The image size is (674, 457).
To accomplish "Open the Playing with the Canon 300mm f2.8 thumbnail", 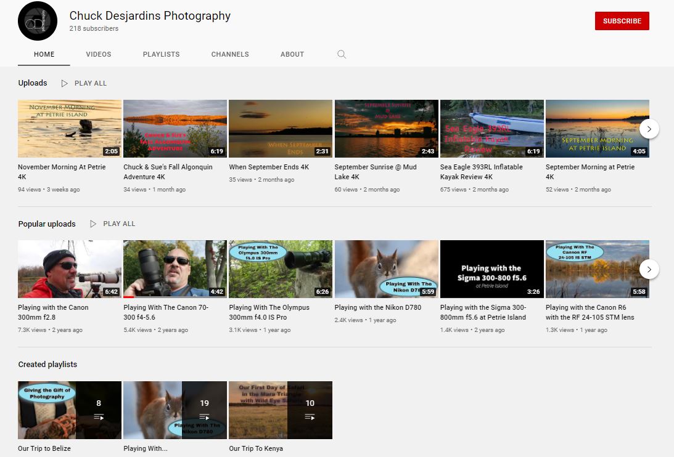I will click(70, 269).
